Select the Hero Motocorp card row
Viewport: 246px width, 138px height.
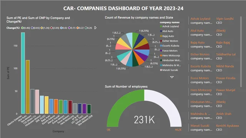(213, 92)
